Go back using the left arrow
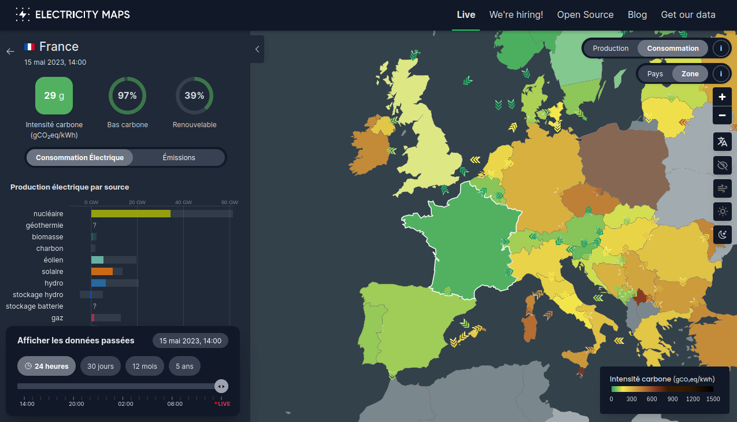This screenshot has width=737, height=422. (x=10, y=51)
